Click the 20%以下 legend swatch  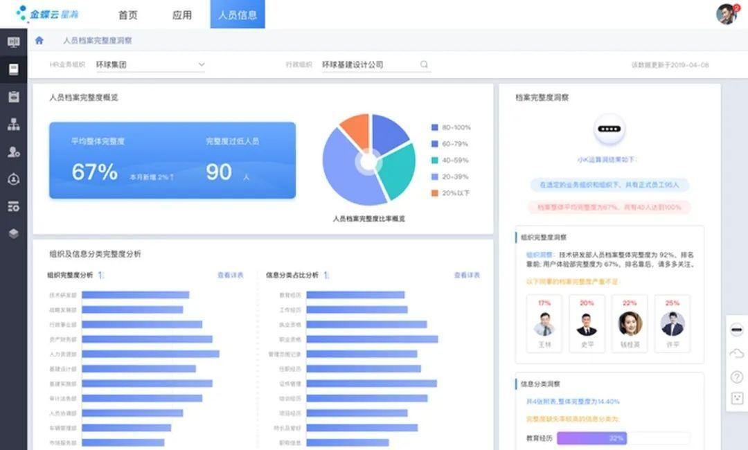tap(434, 193)
